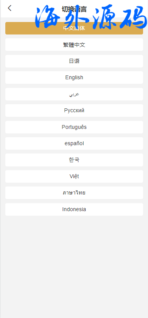Activate the Spanish language row
148x318 pixels.
74,144
